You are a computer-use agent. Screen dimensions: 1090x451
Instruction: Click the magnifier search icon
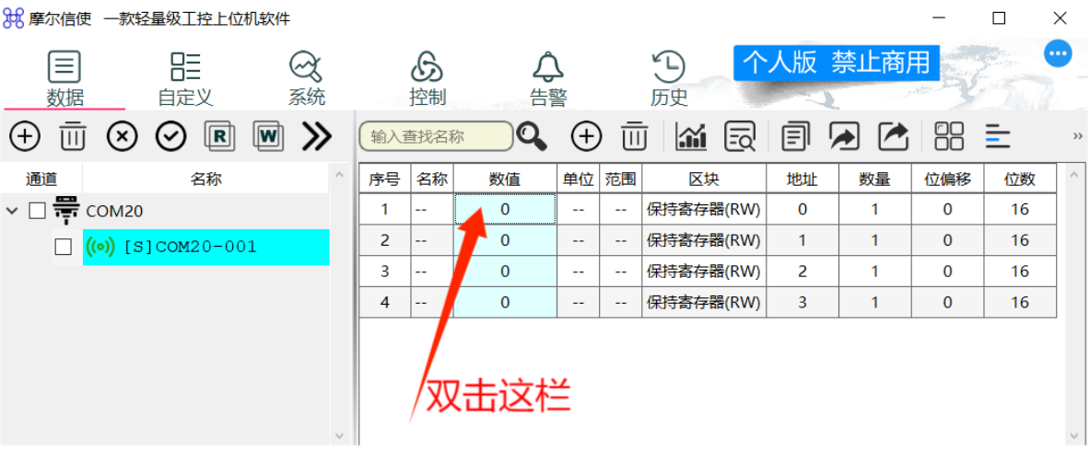pyautogui.click(x=532, y=136)
